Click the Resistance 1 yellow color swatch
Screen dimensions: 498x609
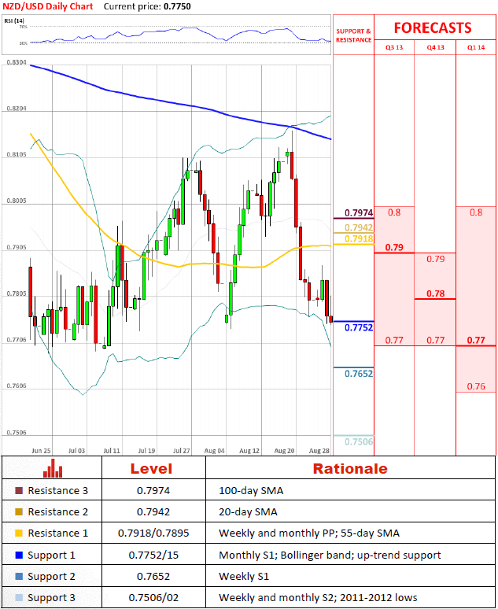(x=19, y=533)
